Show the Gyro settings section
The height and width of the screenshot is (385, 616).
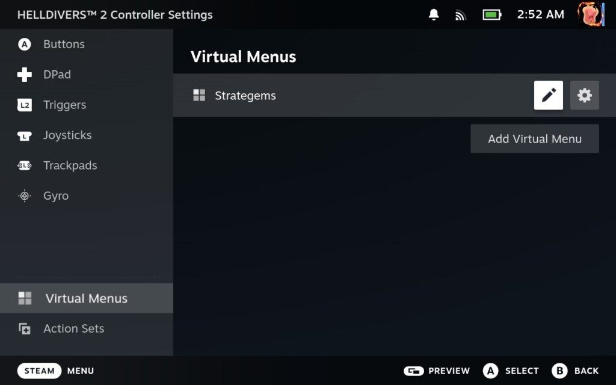(87, 196)
